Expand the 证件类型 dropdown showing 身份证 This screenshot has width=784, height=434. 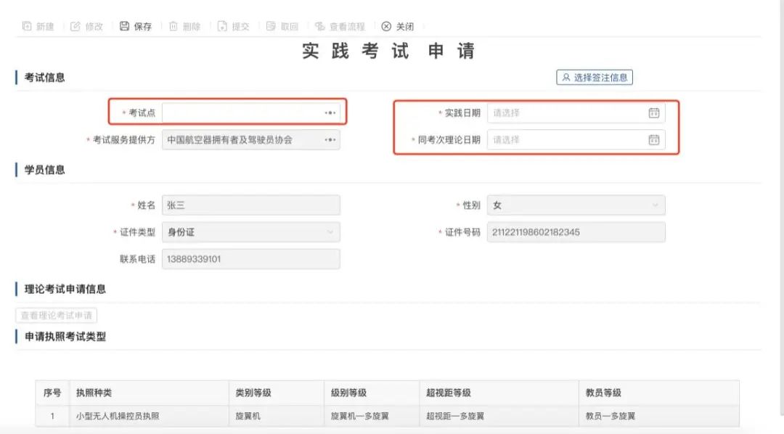[x=330, y=232]
